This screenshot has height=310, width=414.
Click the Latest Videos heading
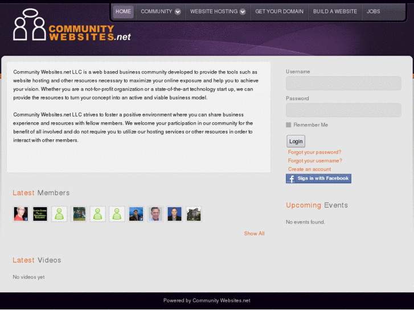coord(37,260)
